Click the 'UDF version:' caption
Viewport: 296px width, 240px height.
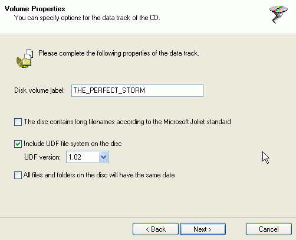tap(42, 157)
